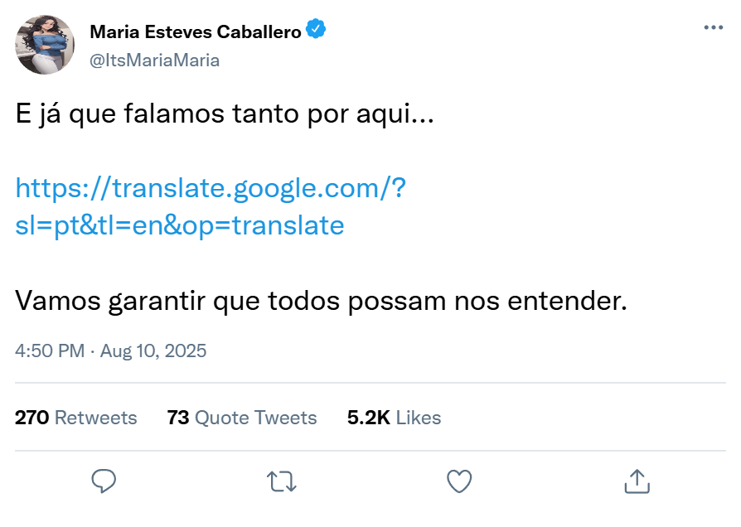The width and height of the screenshot is (741, 527).
Task: Click the Aug 10, 2025 date
Action: click(x=153, y=351)
